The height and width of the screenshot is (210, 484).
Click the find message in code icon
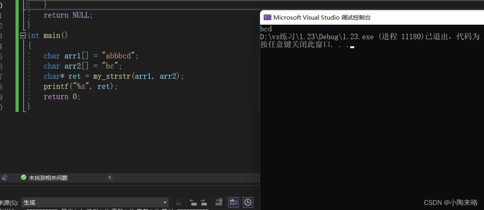(179, 203)
